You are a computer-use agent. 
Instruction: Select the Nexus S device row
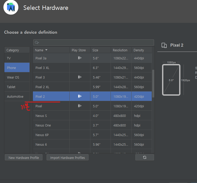92,116
